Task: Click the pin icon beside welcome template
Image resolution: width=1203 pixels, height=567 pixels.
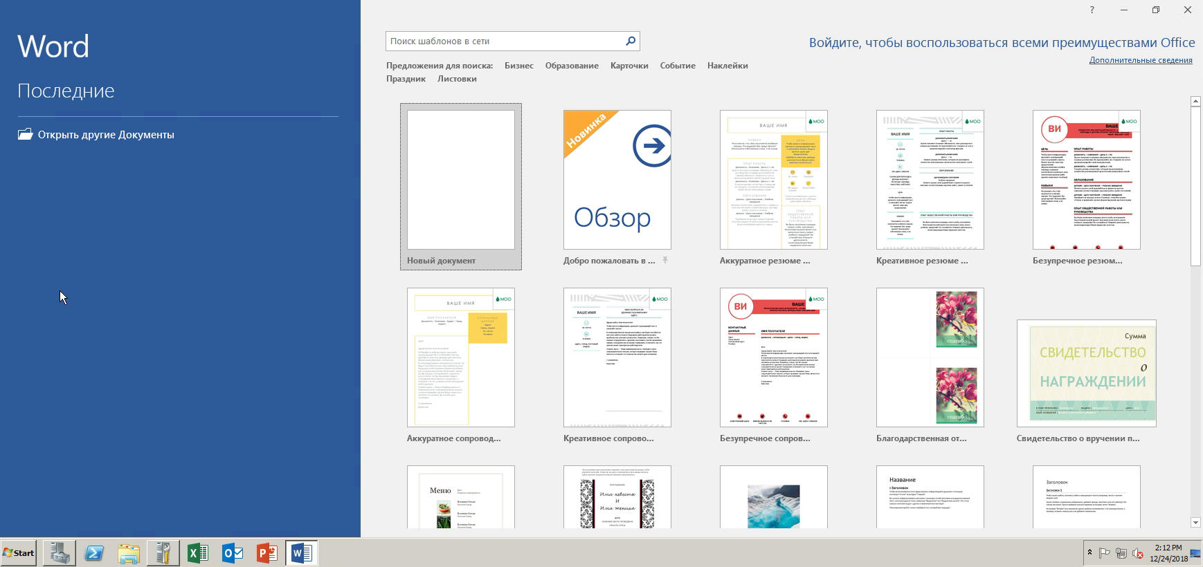Action: pos(664,261)
